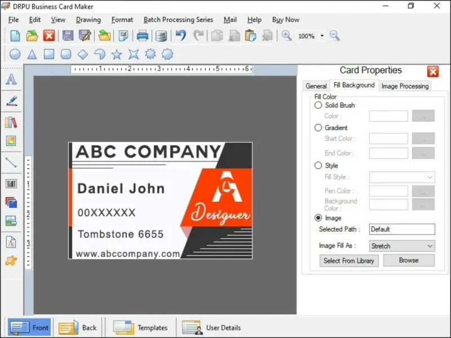This screenshot has height=338, width=451.
Task: Open the Mail menu
Action: tap(230, 20)
